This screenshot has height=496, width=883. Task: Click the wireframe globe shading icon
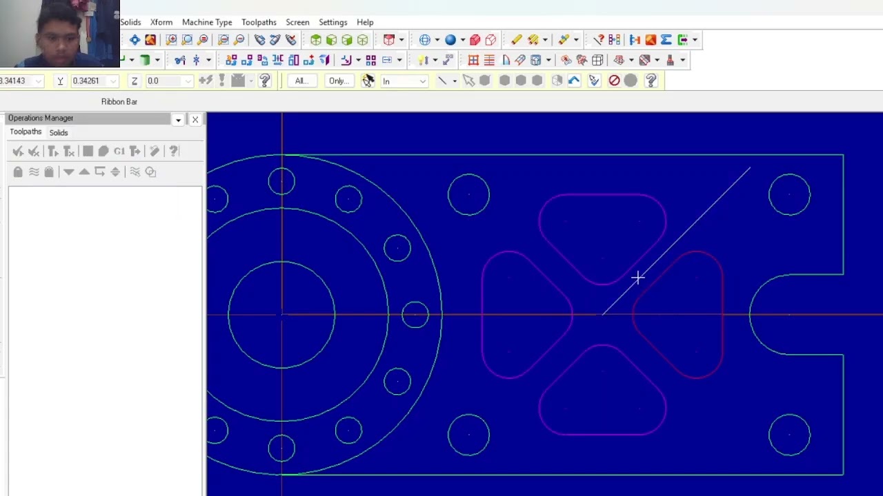pyautogui.click(x=425, y=40)
